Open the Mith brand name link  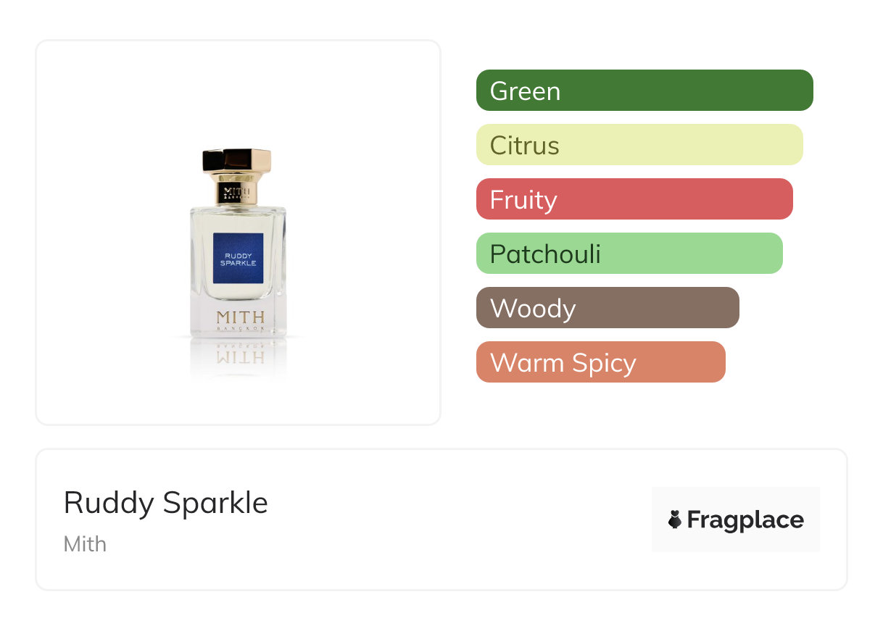click(85, 543)
